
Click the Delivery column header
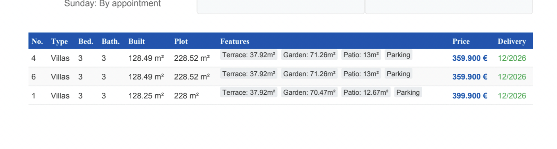click(512, 41)
